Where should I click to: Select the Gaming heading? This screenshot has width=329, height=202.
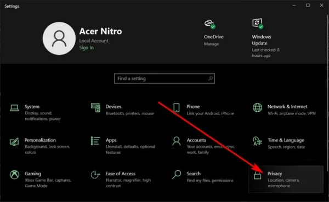[x=33, y=174]
